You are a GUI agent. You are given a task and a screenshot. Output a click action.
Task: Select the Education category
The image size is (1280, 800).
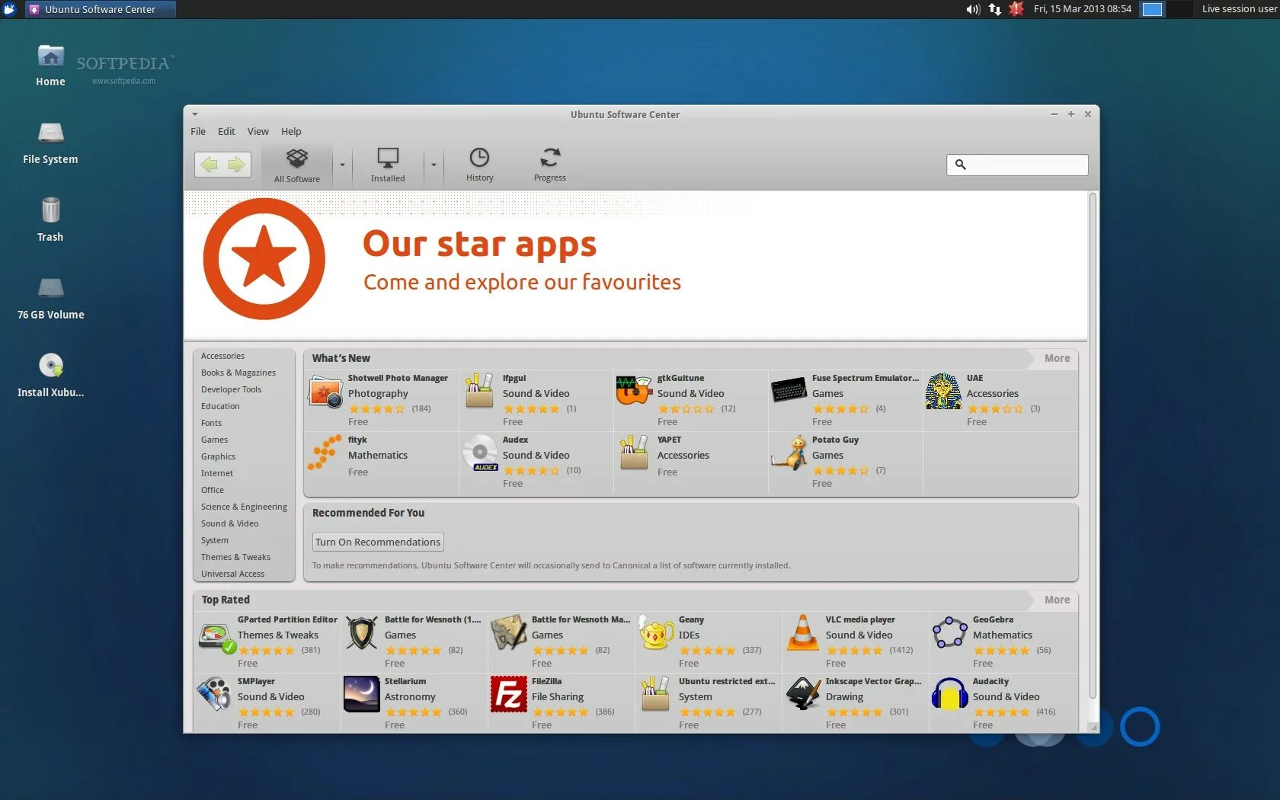[x=220, y=406]
